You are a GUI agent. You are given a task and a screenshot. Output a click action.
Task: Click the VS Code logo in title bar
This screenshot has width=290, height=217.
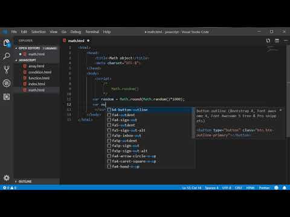tap(5, 32)
